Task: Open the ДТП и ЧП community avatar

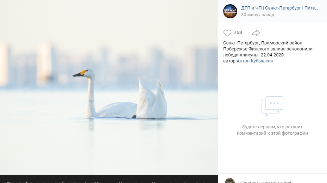Action: point(230,11)
